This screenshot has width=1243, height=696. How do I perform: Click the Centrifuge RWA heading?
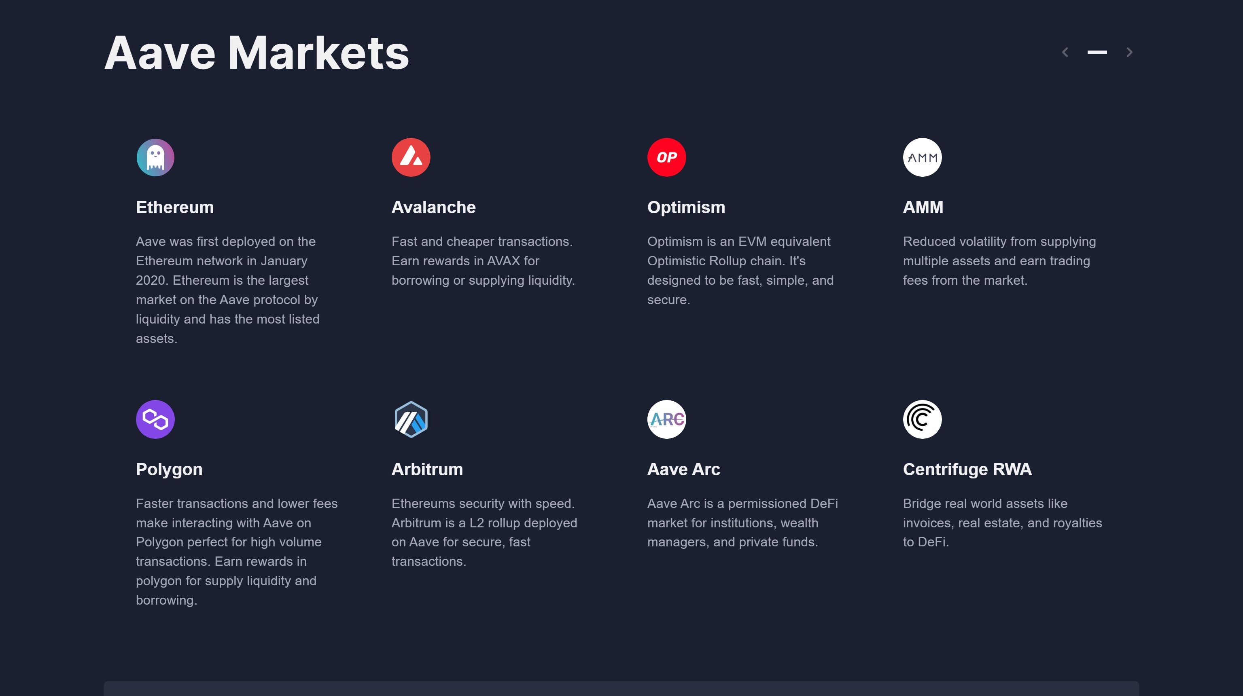967,469
